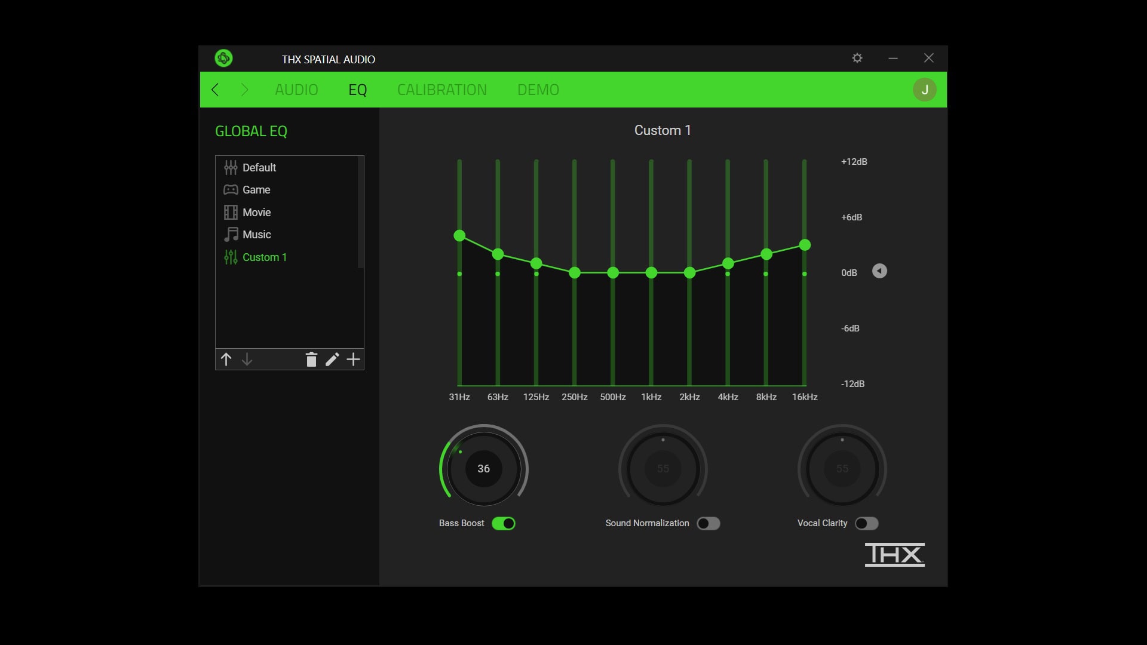Click the 125Hz EQ slider handle
Screen dimensions: 1147x645
[536, 263]
